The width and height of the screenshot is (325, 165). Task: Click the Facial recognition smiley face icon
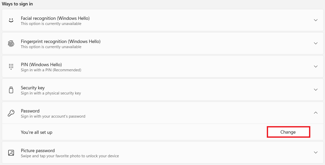[11, 20]
